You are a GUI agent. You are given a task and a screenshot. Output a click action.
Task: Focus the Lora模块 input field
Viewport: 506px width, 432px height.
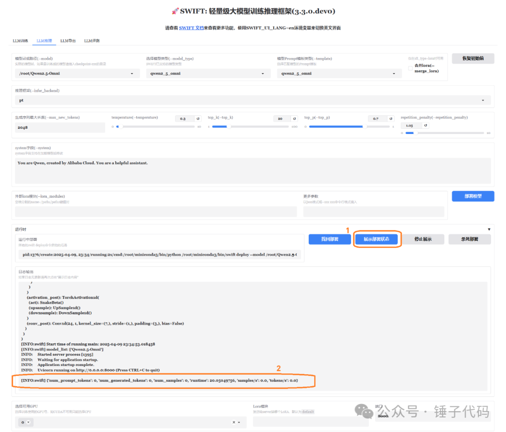[x=311, y=422]
